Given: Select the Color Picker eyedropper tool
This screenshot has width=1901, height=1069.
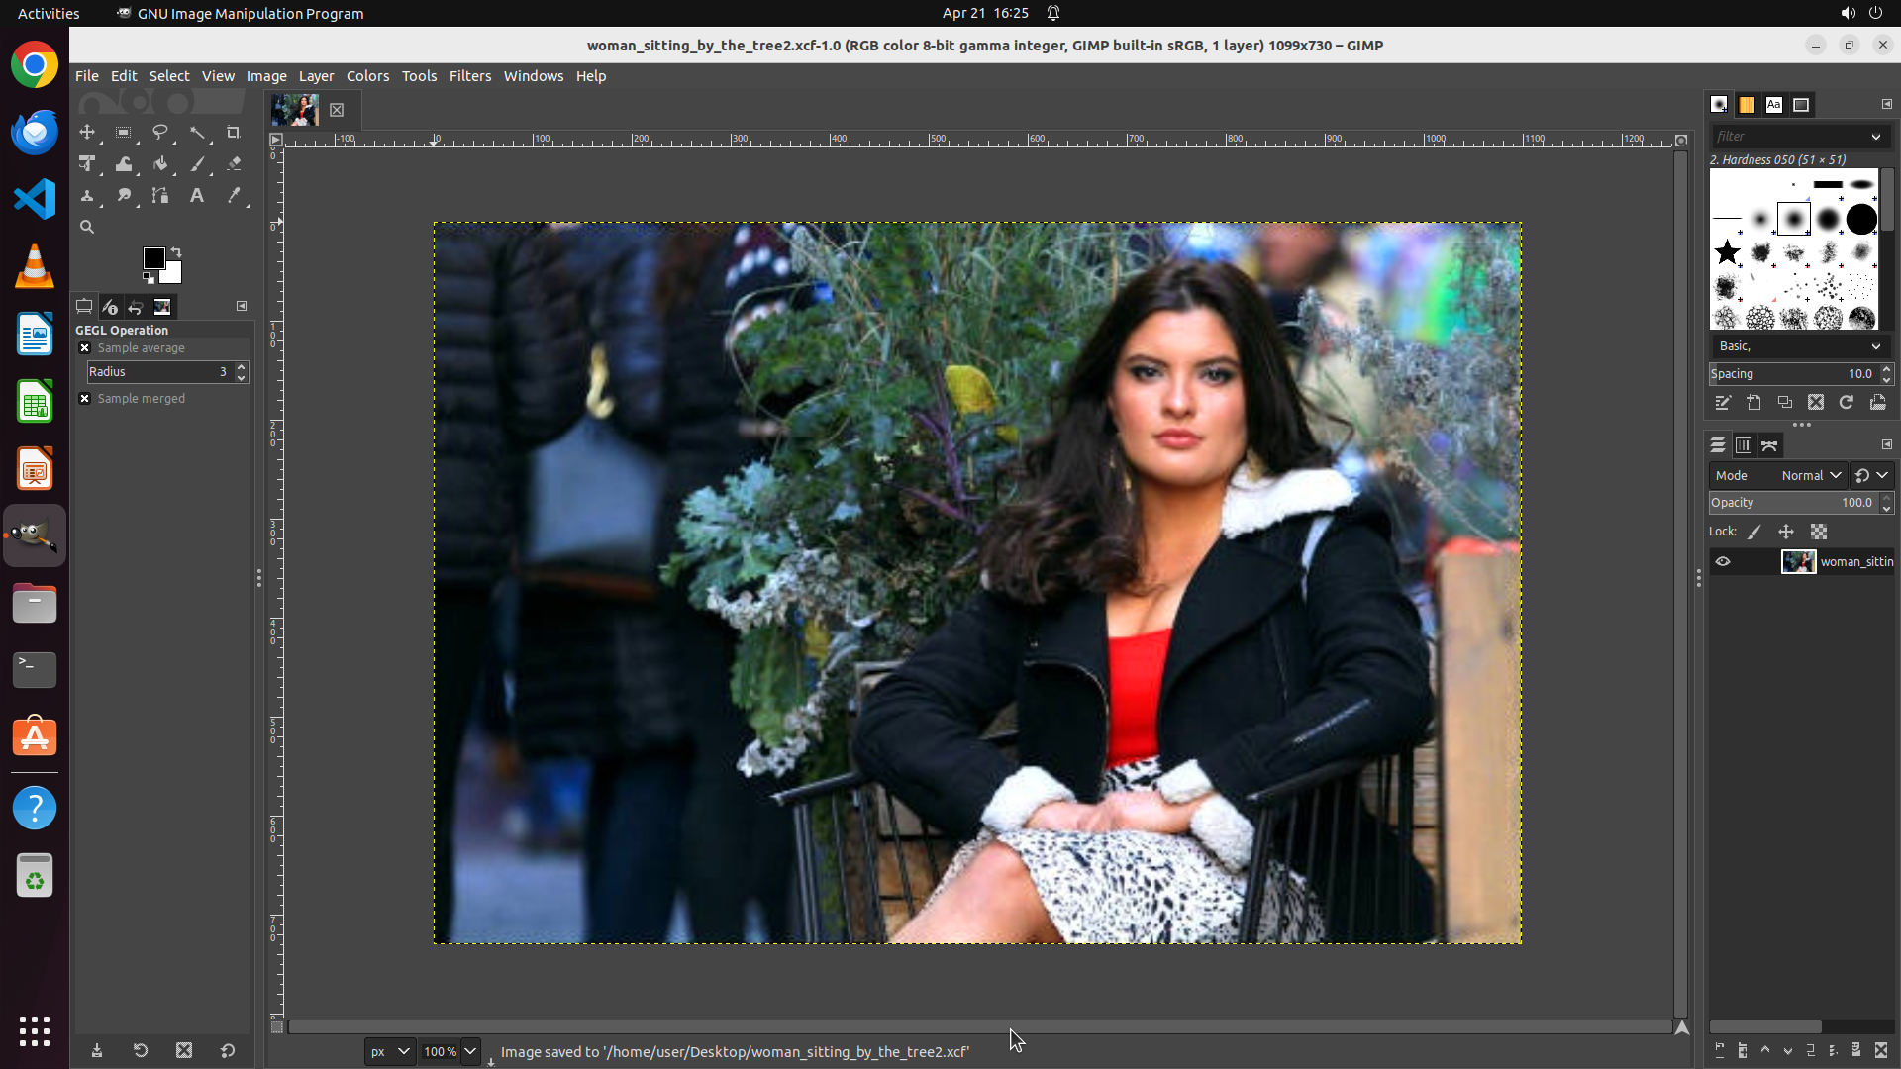Looking at the screenshot, I should coord(234,196).
